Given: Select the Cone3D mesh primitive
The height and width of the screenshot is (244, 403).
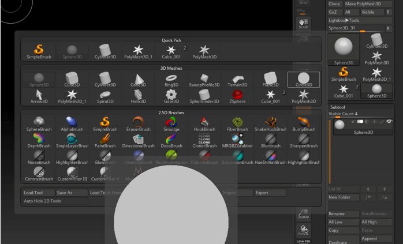Looking at the screenshot, I should pos(138,80).
